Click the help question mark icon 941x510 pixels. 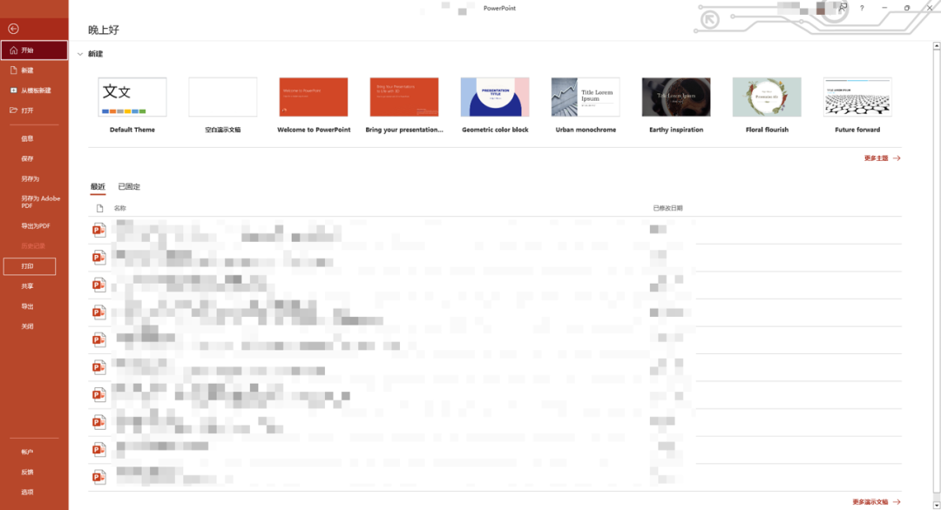[862, 9]
